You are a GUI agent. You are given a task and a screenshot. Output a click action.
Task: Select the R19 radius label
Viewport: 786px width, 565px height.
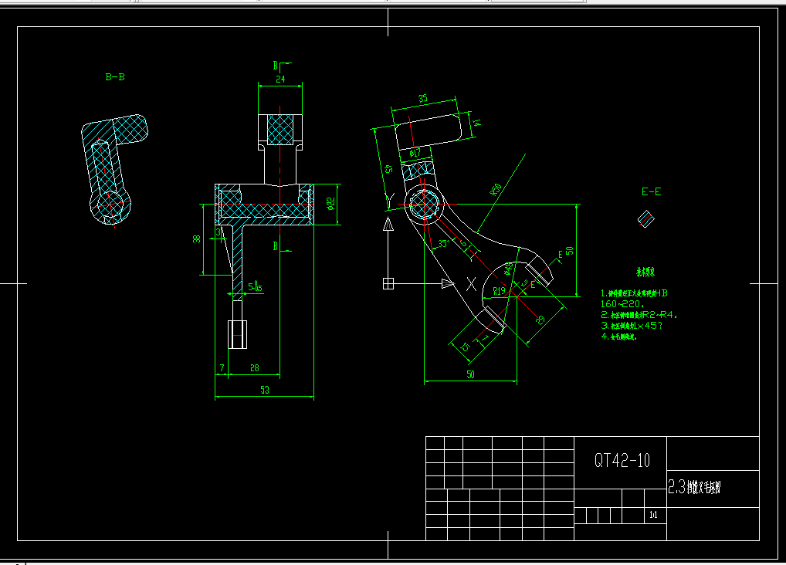pyautogui.click(x=500, y=290)
